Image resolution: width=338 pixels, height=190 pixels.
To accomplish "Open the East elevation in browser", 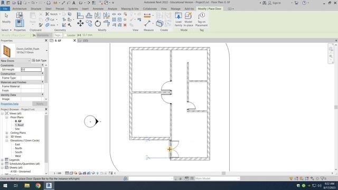I will click(x=17, y=144).
